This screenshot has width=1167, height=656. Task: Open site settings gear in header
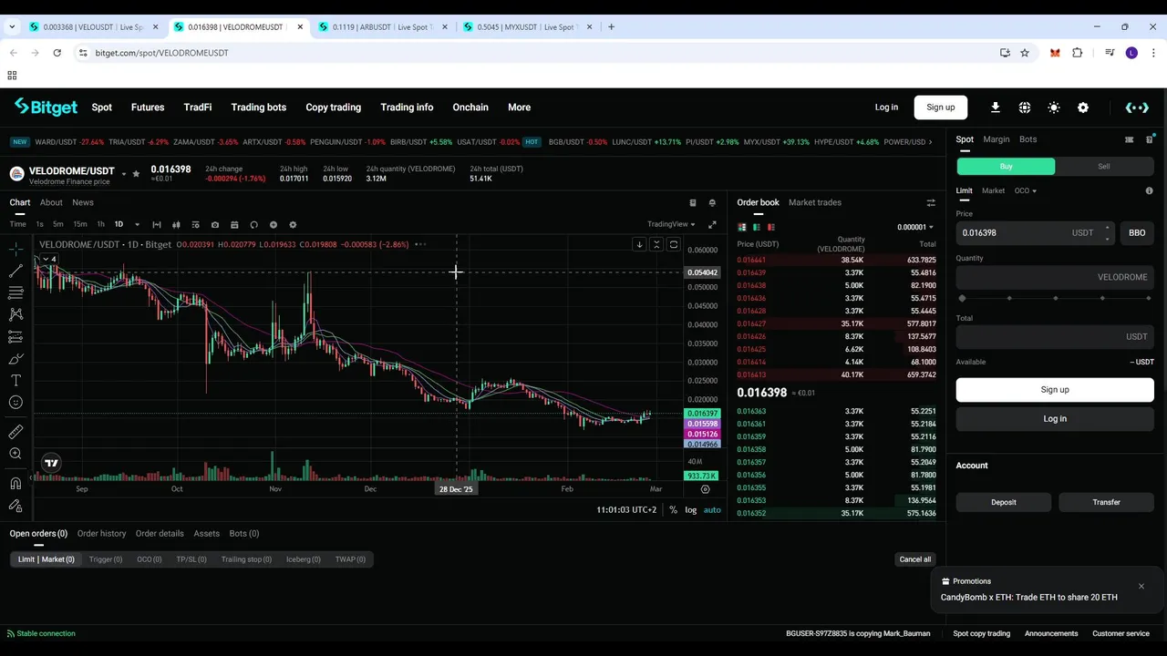[x=1083, y=108]
